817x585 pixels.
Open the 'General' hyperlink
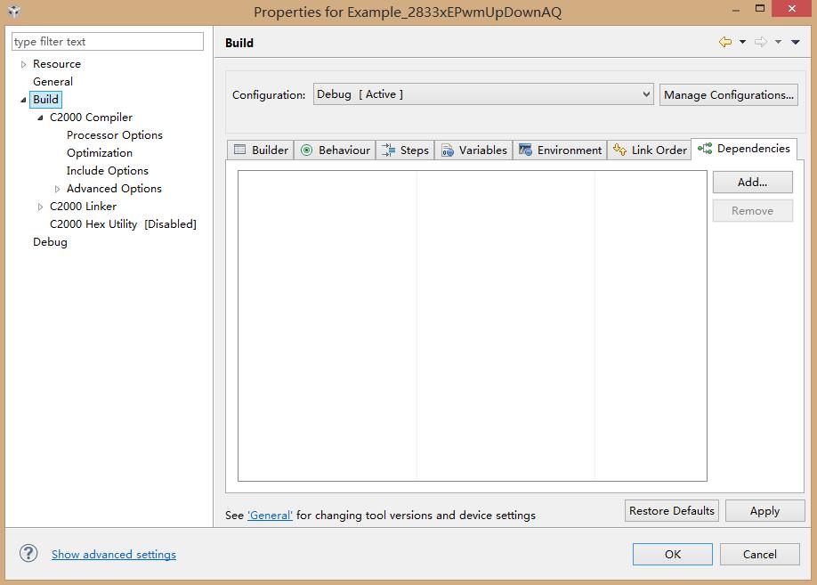[x=270, y=516]
